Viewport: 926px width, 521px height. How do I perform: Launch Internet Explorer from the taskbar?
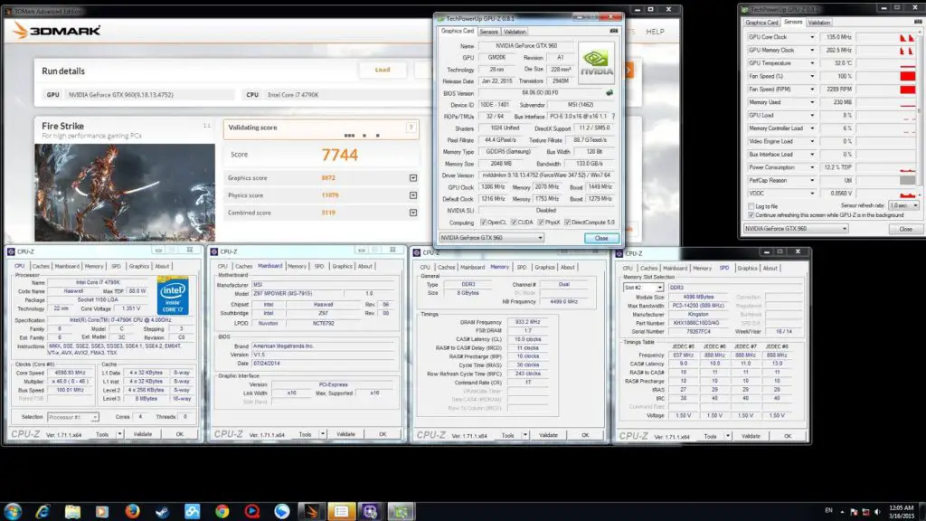coord(43,511)
